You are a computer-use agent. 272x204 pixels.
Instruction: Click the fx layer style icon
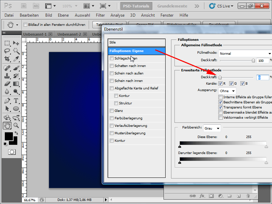(x=202, y=196)
